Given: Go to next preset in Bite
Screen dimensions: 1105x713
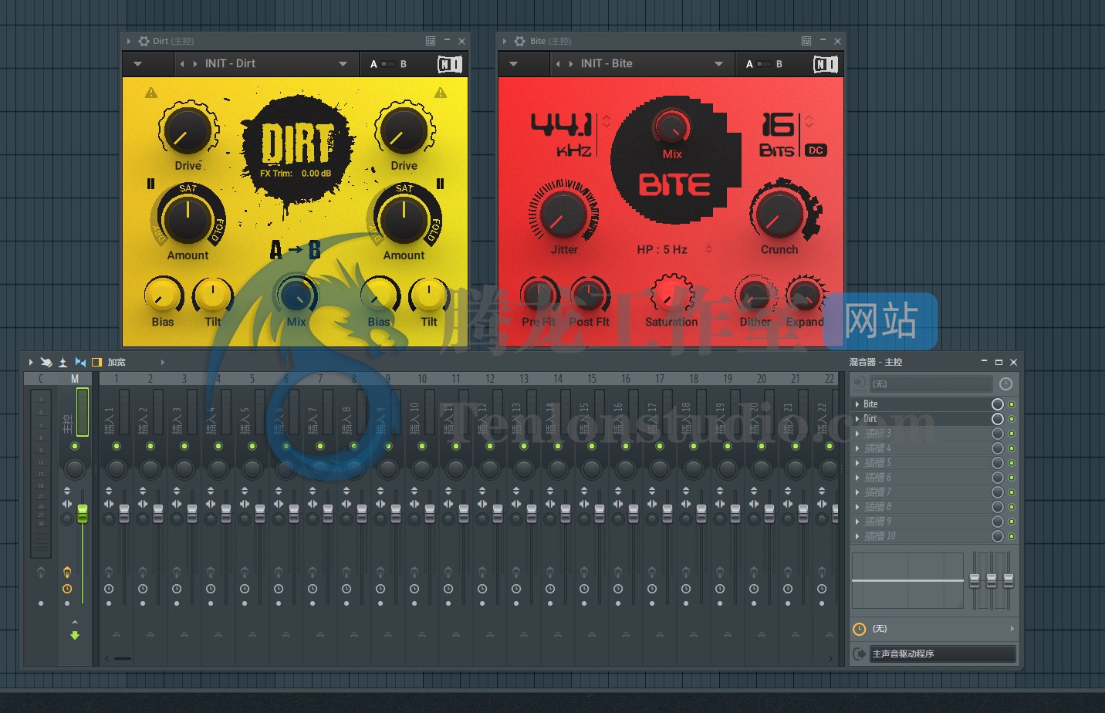Looking at the screenshot, I should click(x=570, y=64).
